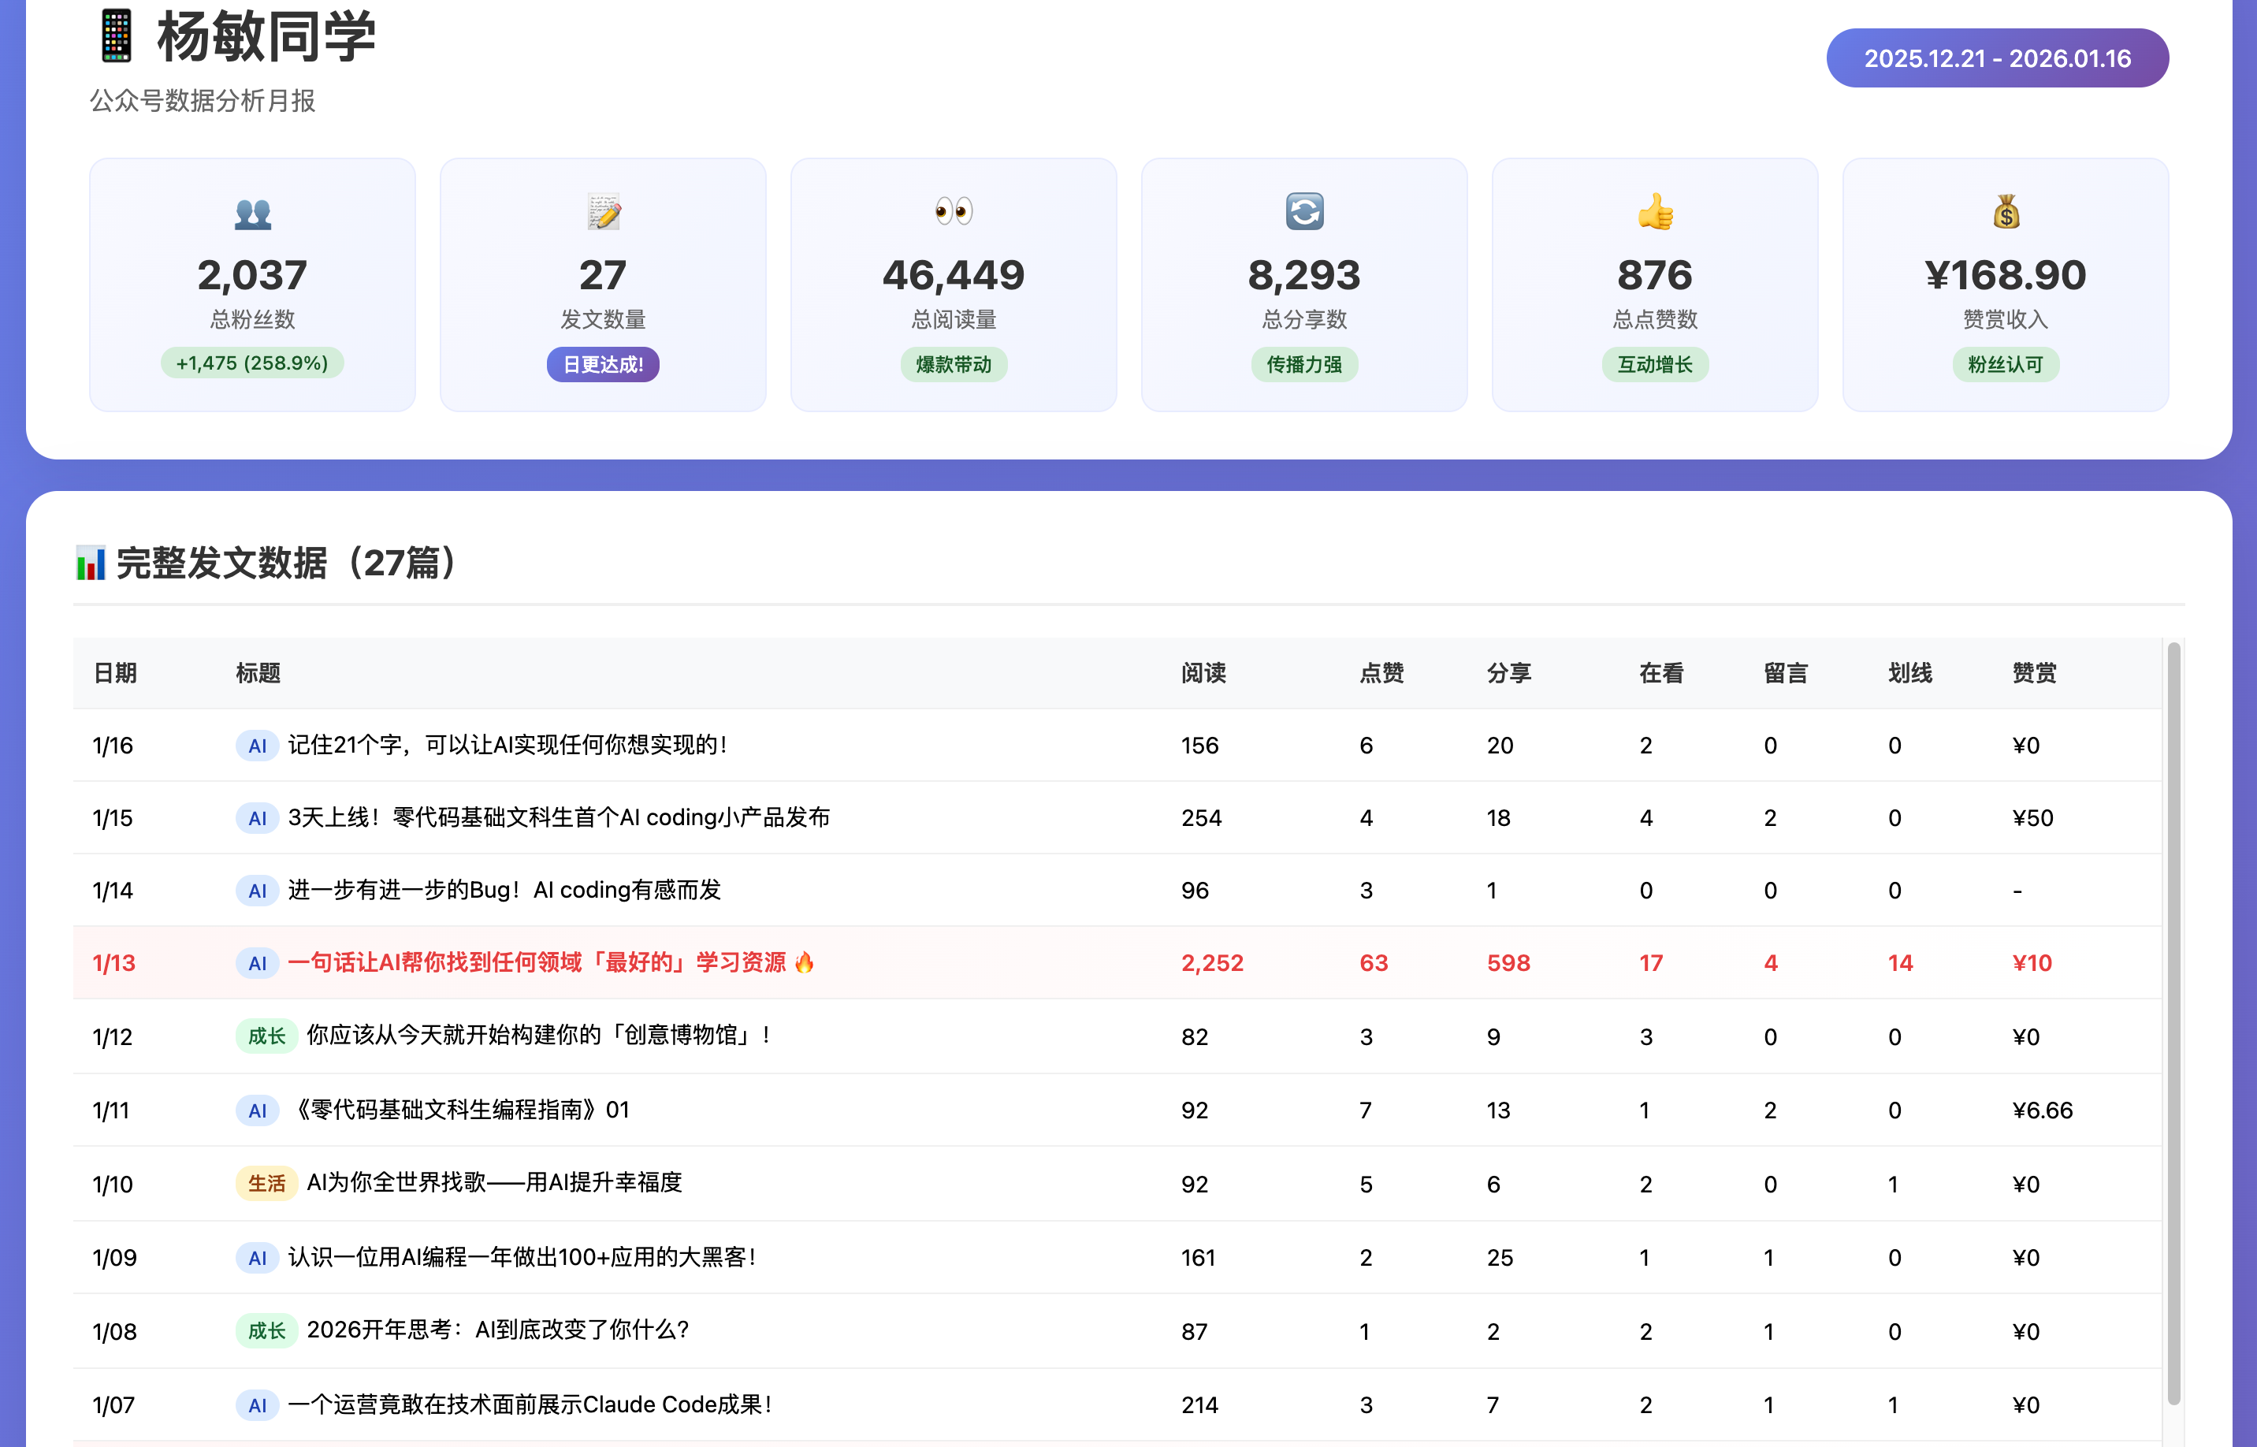Click the 阅读 column header

(x=1203, y=673)
